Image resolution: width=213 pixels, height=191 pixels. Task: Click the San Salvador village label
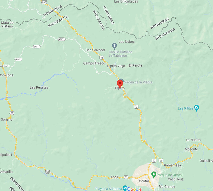pos(95,50)
